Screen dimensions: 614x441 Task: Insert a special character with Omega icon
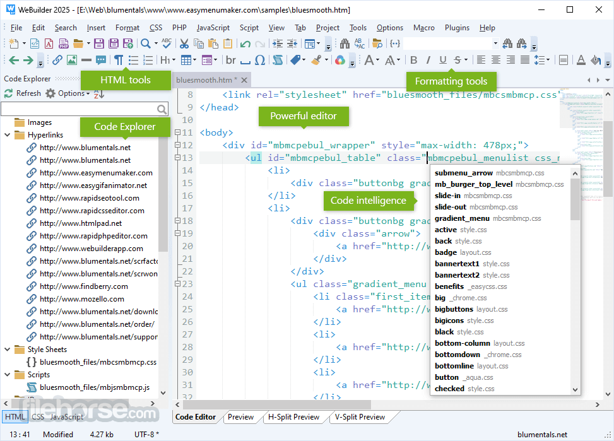(x=259, y=61)
